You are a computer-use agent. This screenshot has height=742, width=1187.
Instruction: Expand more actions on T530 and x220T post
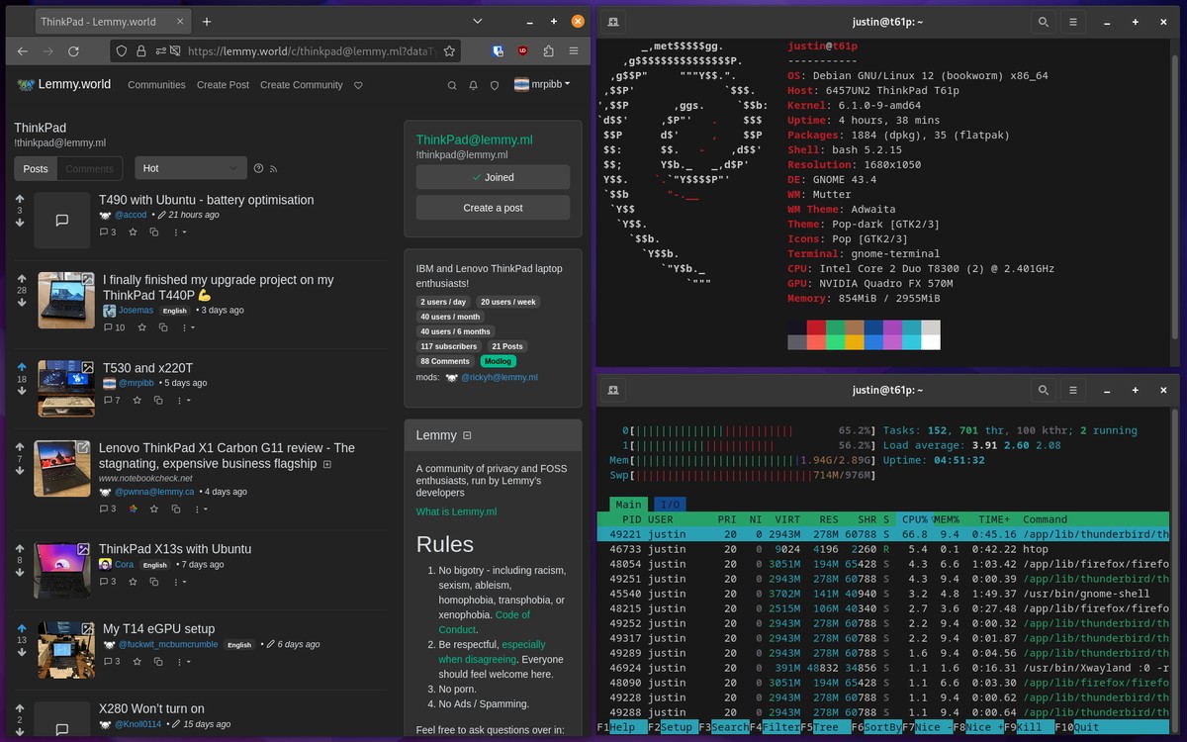pos(186,401)
